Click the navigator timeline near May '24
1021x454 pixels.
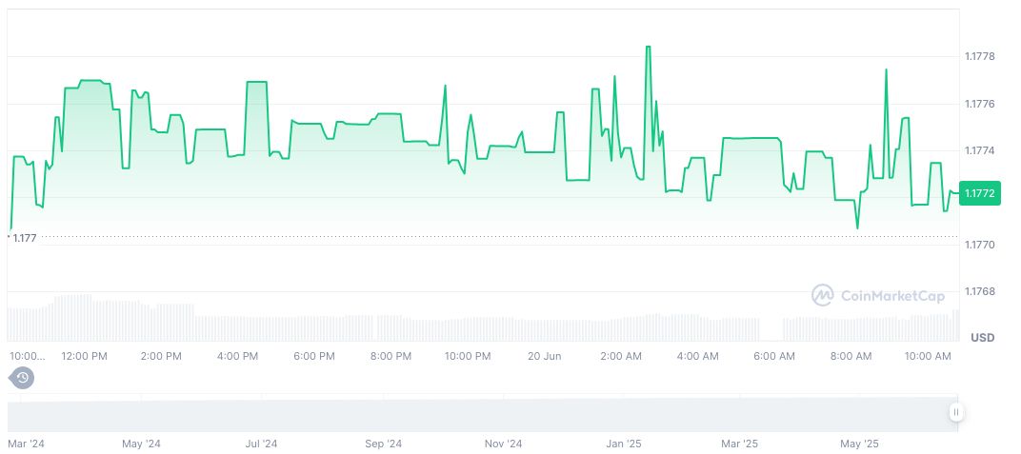point(142,413)
